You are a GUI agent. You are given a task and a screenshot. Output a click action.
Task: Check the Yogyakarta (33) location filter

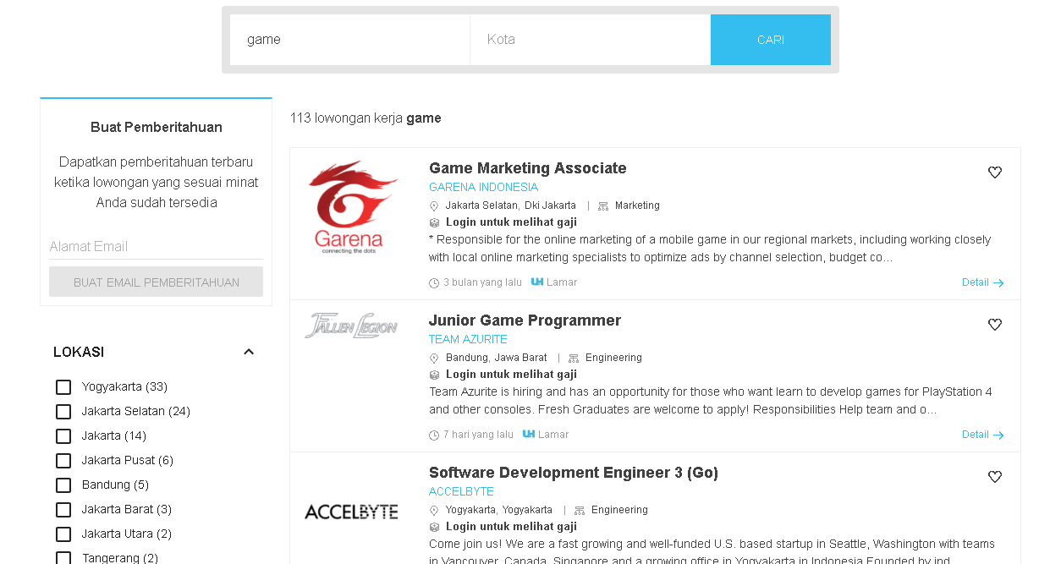[x=63, y=387]
